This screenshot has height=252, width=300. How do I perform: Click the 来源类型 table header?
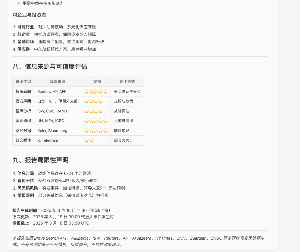pyautogui.click(x=23, y=81)
